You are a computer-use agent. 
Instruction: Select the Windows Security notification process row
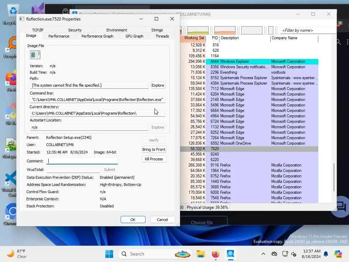[x=249, y=67]
